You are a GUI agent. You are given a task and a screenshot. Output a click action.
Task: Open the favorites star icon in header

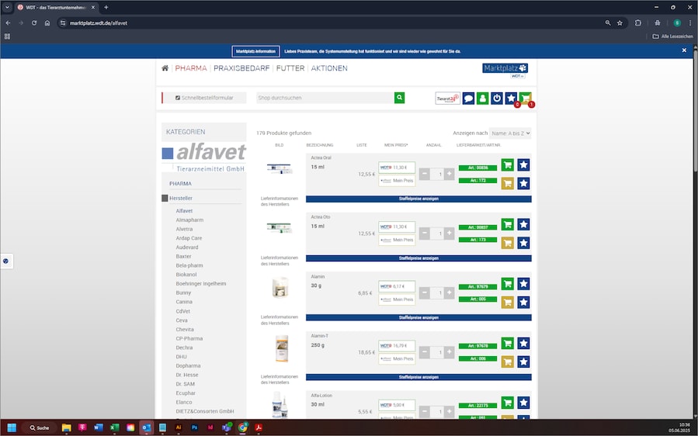[511, 99]
